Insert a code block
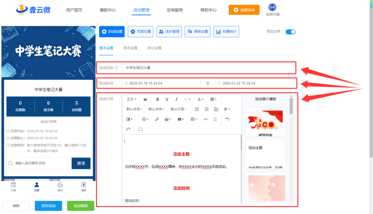Screen dimensions: 373x214 point(205,119)
